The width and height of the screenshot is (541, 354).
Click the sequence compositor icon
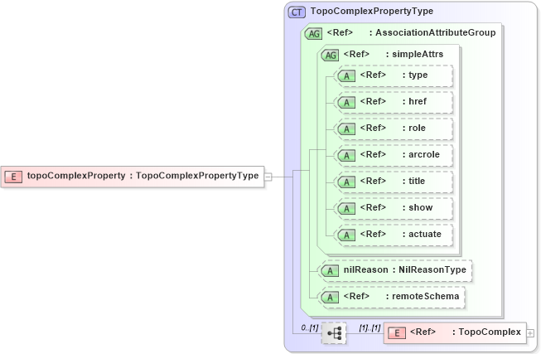coord(334,333)
